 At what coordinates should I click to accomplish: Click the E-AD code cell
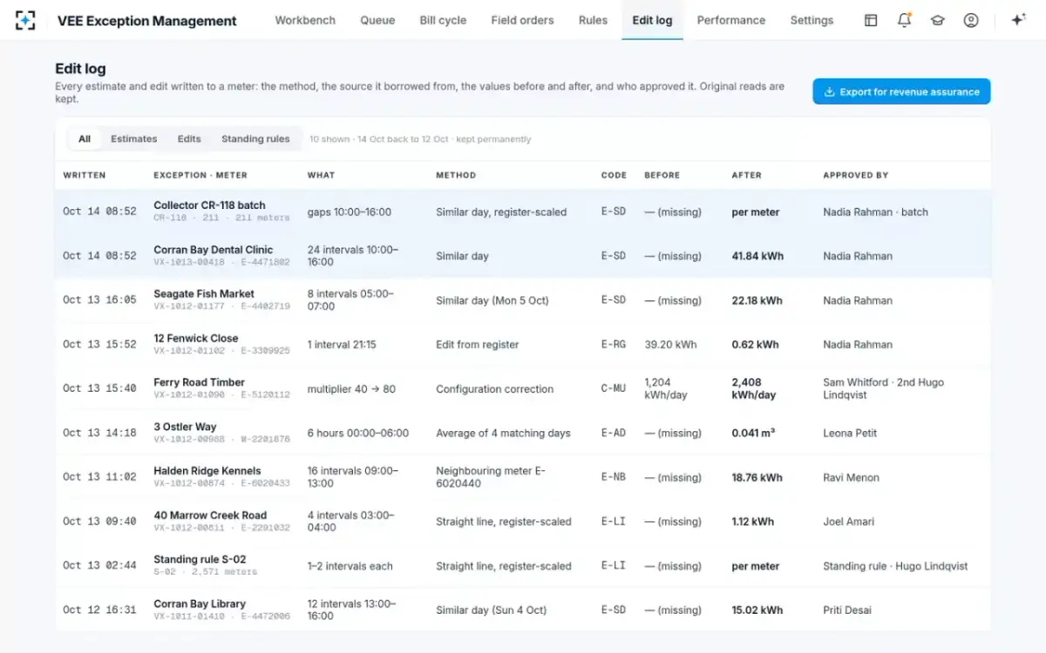click(x=614, y=433)
